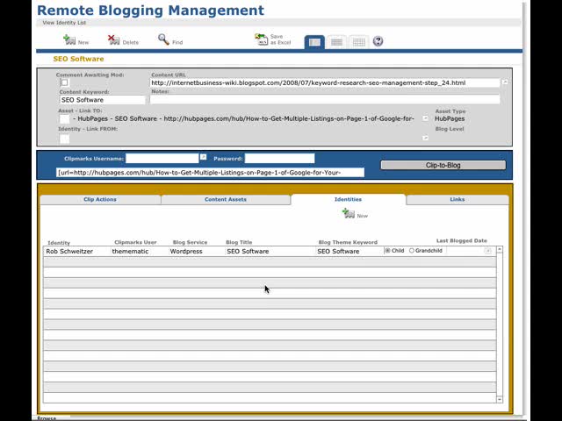Click thememetic Clipmarks user cell
562x421 pixels.
click(x=139, y=252)
